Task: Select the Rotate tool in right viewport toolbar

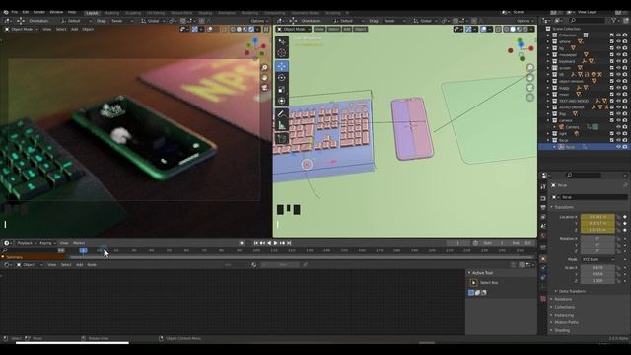Action: point(282,78)
